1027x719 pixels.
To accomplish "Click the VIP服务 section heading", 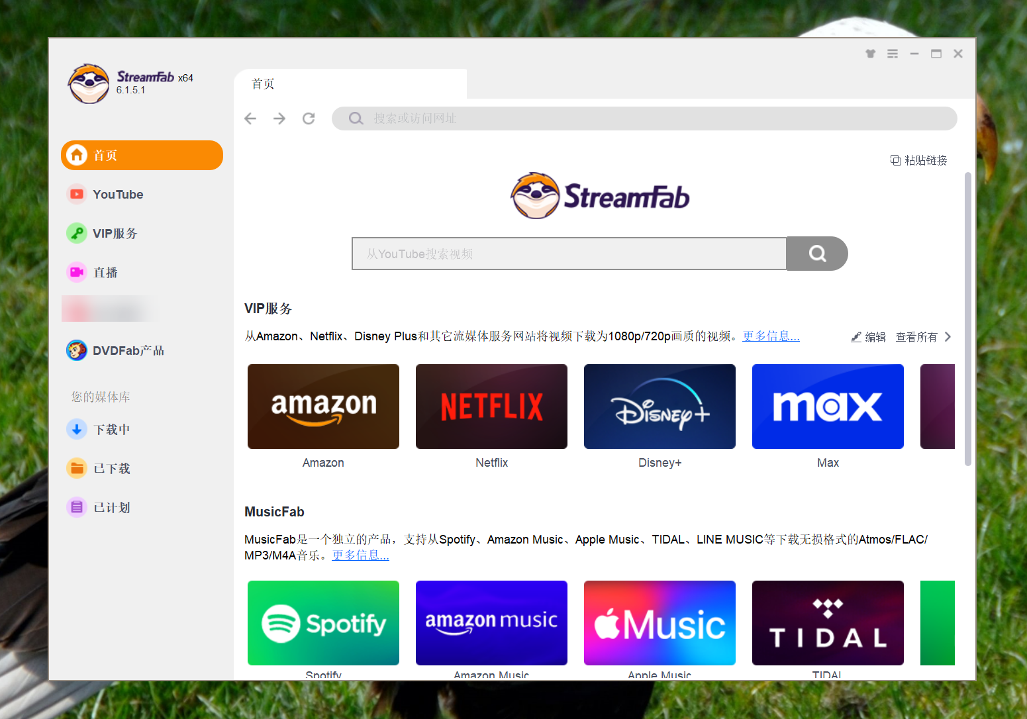I will point(268,309).
